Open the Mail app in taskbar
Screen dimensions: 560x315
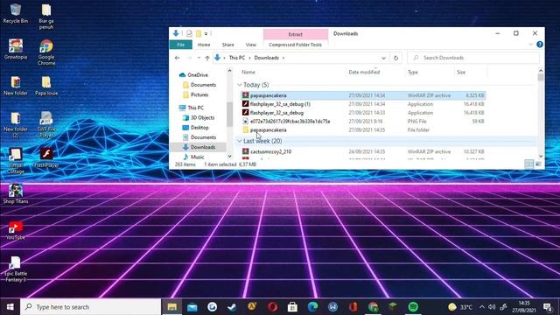click(x=192, y=307)
